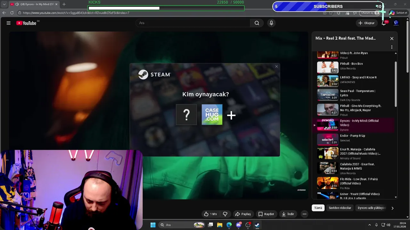Play Usher - Yeah! video from playlist

pos(355,195)
